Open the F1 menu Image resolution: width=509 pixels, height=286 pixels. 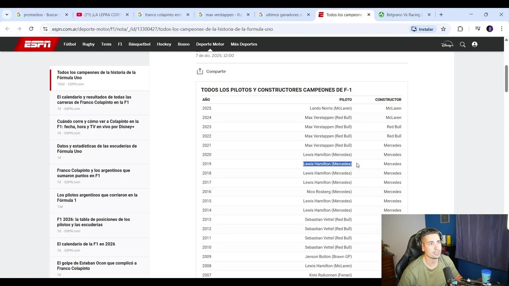pos(120,44)
